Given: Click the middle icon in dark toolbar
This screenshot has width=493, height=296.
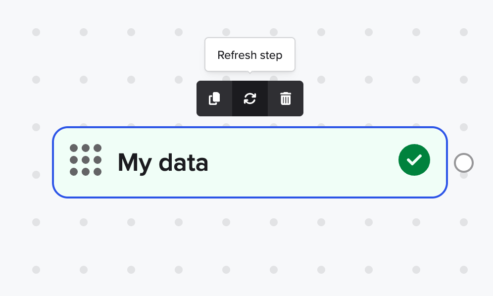Looking at the screenshot, I should tap(250, 99).
